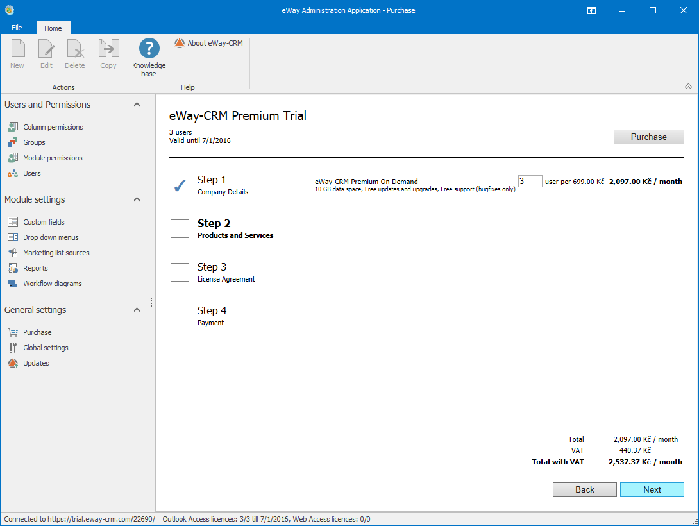The image size is (699, 526).
Task: Click the Next button
Action: coord(652,489)
